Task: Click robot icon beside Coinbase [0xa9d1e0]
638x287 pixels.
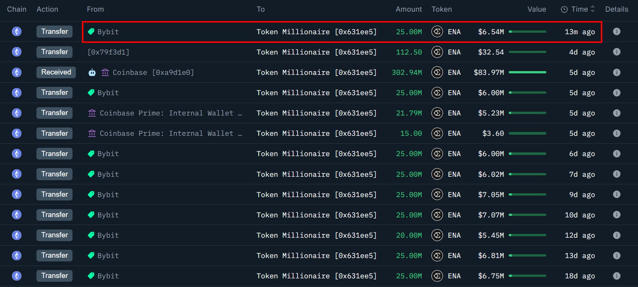Action: [x=92, y=72]
